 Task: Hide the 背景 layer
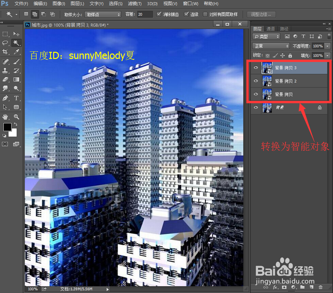(x=256, y=107)
